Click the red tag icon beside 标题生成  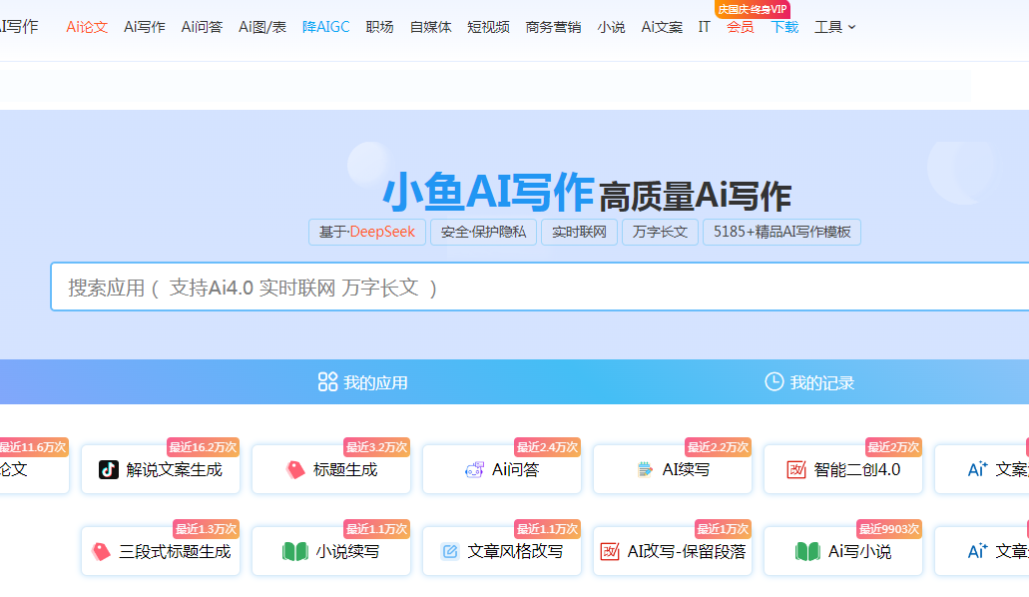click(295, 469)
